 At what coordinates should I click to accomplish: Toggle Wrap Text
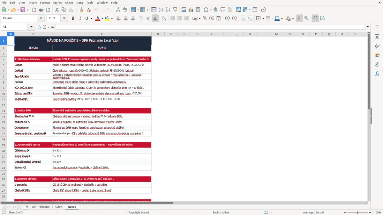pyautogui.click(x=164, y=18)
